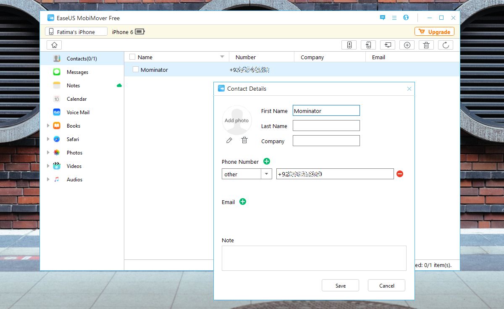Click the toolbar trash Delete icon
504x309 pixels.
pyautogui.click(x=426, y=45)
